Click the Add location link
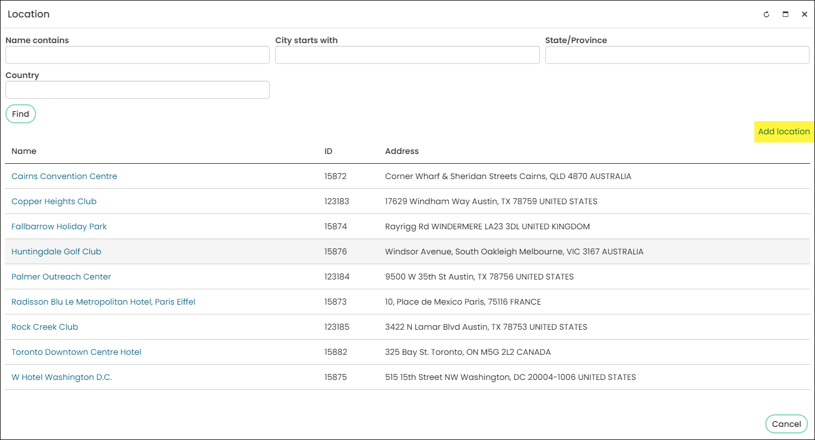 (784, 132)
